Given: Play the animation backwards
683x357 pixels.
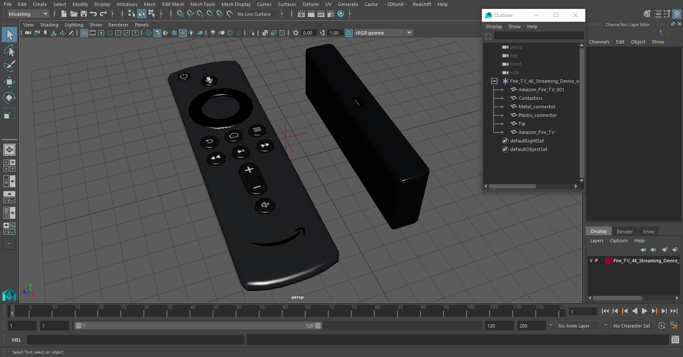Looking at the screenshot, I should tap(635, 311).
